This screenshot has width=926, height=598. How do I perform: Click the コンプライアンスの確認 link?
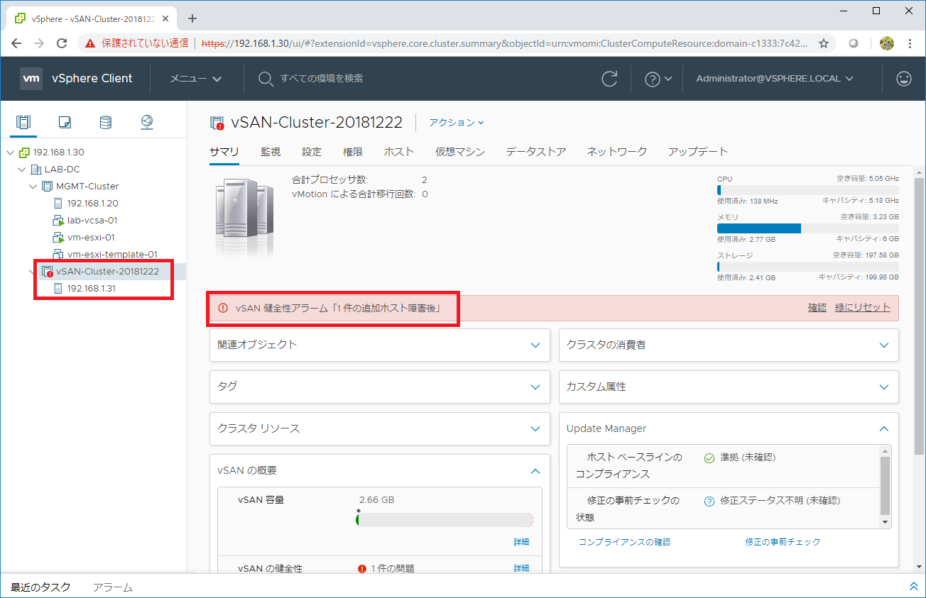[624, 542]
